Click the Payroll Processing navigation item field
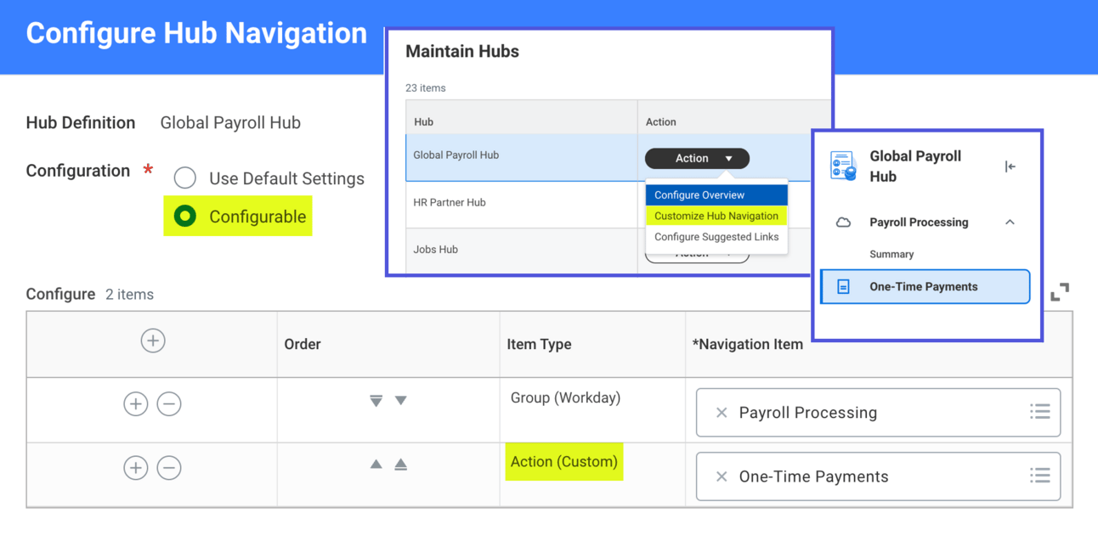 point(878,413)
